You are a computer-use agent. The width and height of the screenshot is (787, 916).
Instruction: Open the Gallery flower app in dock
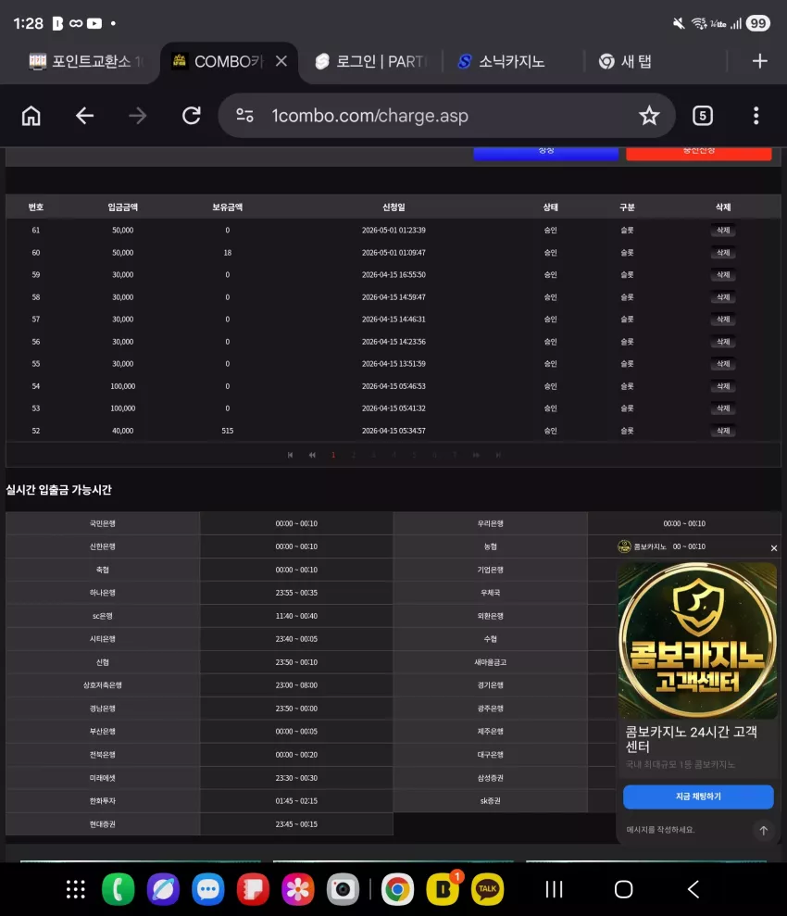tap(298, 889)
